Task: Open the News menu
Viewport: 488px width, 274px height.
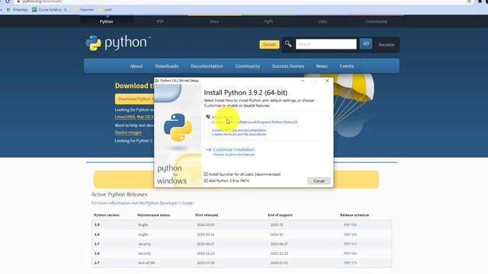Action: 322,66
